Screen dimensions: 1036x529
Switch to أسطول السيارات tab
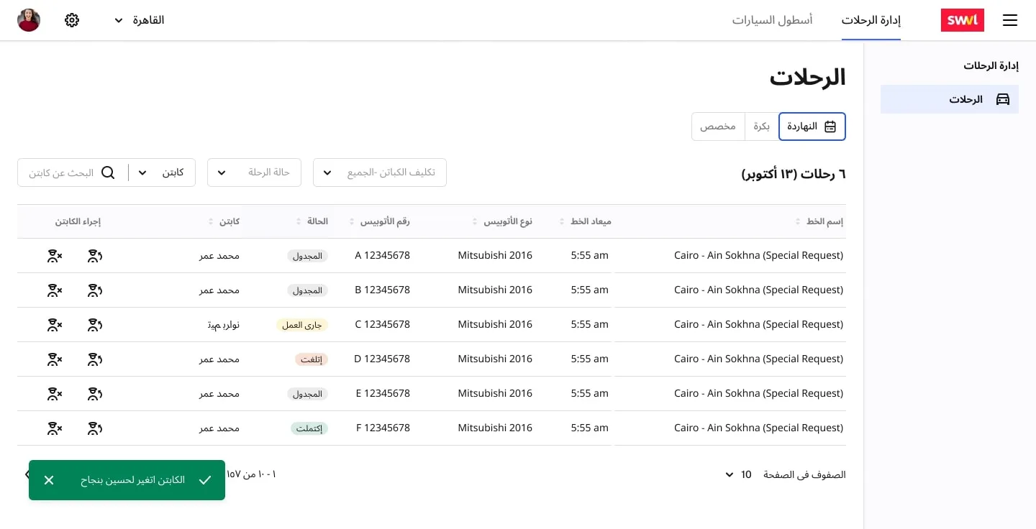coord(772,20)
